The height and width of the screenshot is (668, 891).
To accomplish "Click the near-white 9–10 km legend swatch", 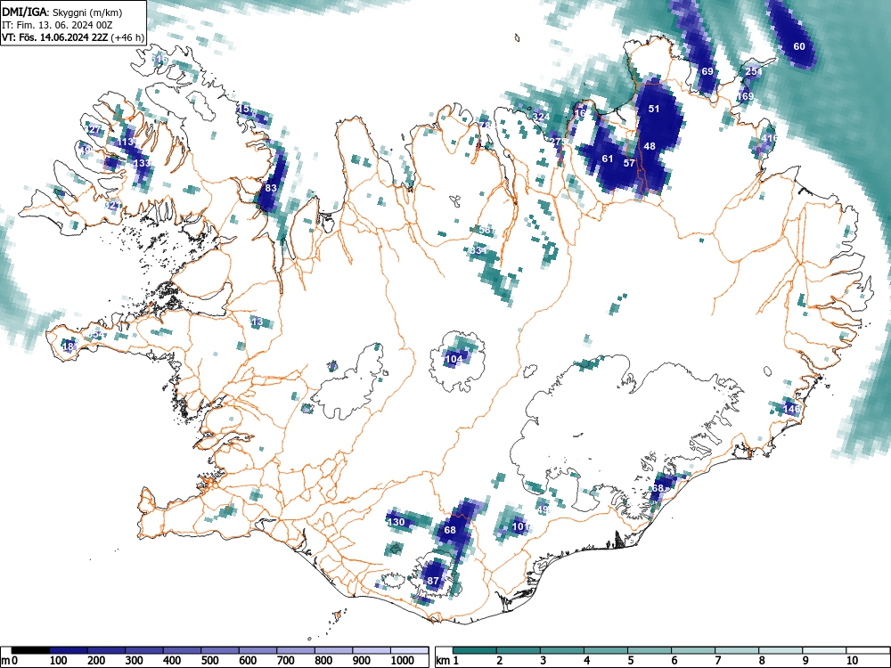I will [824, 650].
